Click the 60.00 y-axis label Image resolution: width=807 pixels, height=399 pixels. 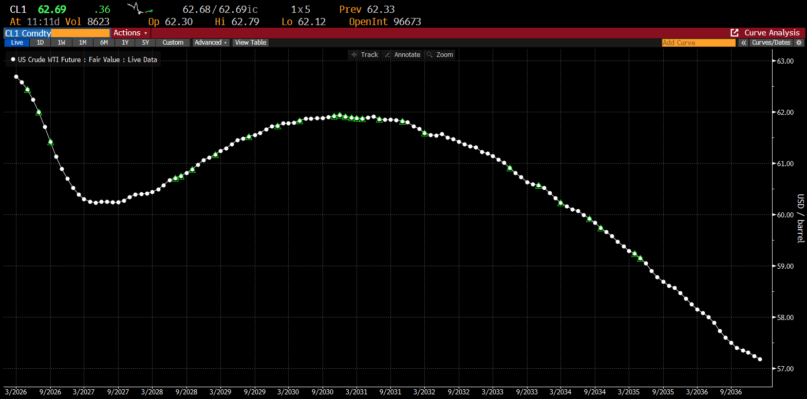[x=785, y=215]
